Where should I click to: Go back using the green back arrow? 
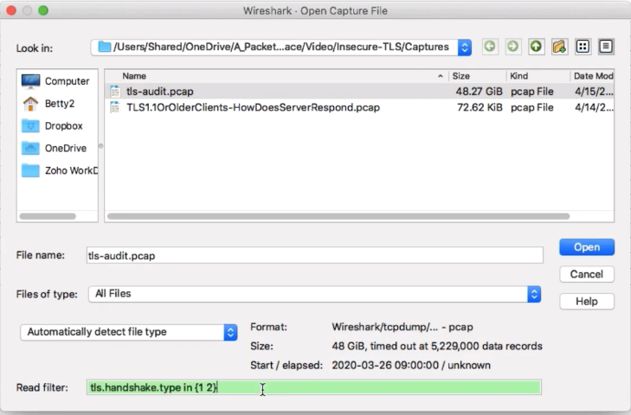click(x=490, y=47)
